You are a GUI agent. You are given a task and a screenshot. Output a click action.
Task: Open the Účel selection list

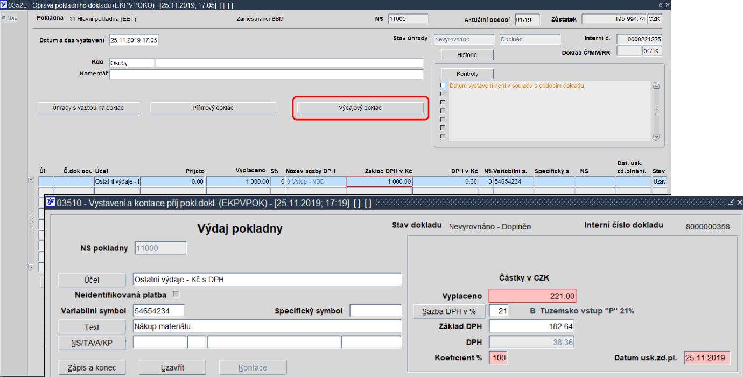(x=92, y=280)
